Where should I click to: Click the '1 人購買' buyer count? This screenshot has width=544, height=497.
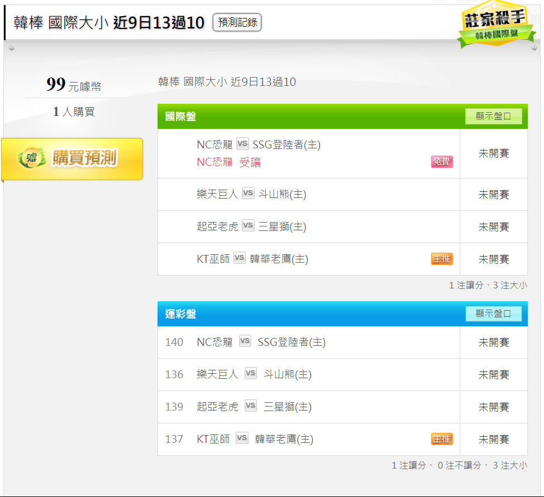[74, 112]
